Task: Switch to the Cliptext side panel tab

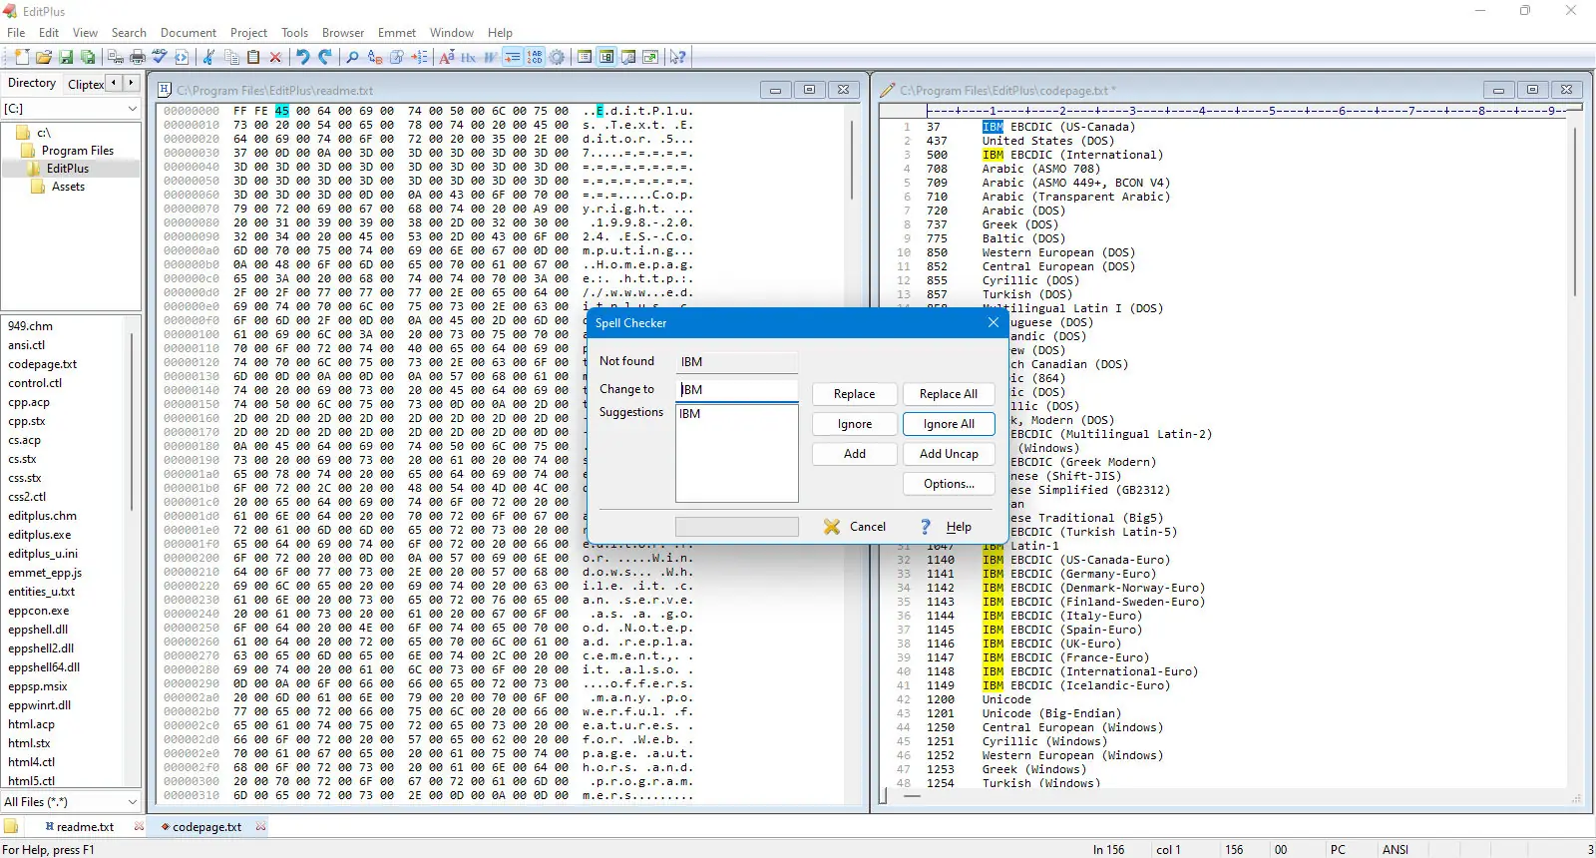Action: pyautogui.click(x=86, y=84)
